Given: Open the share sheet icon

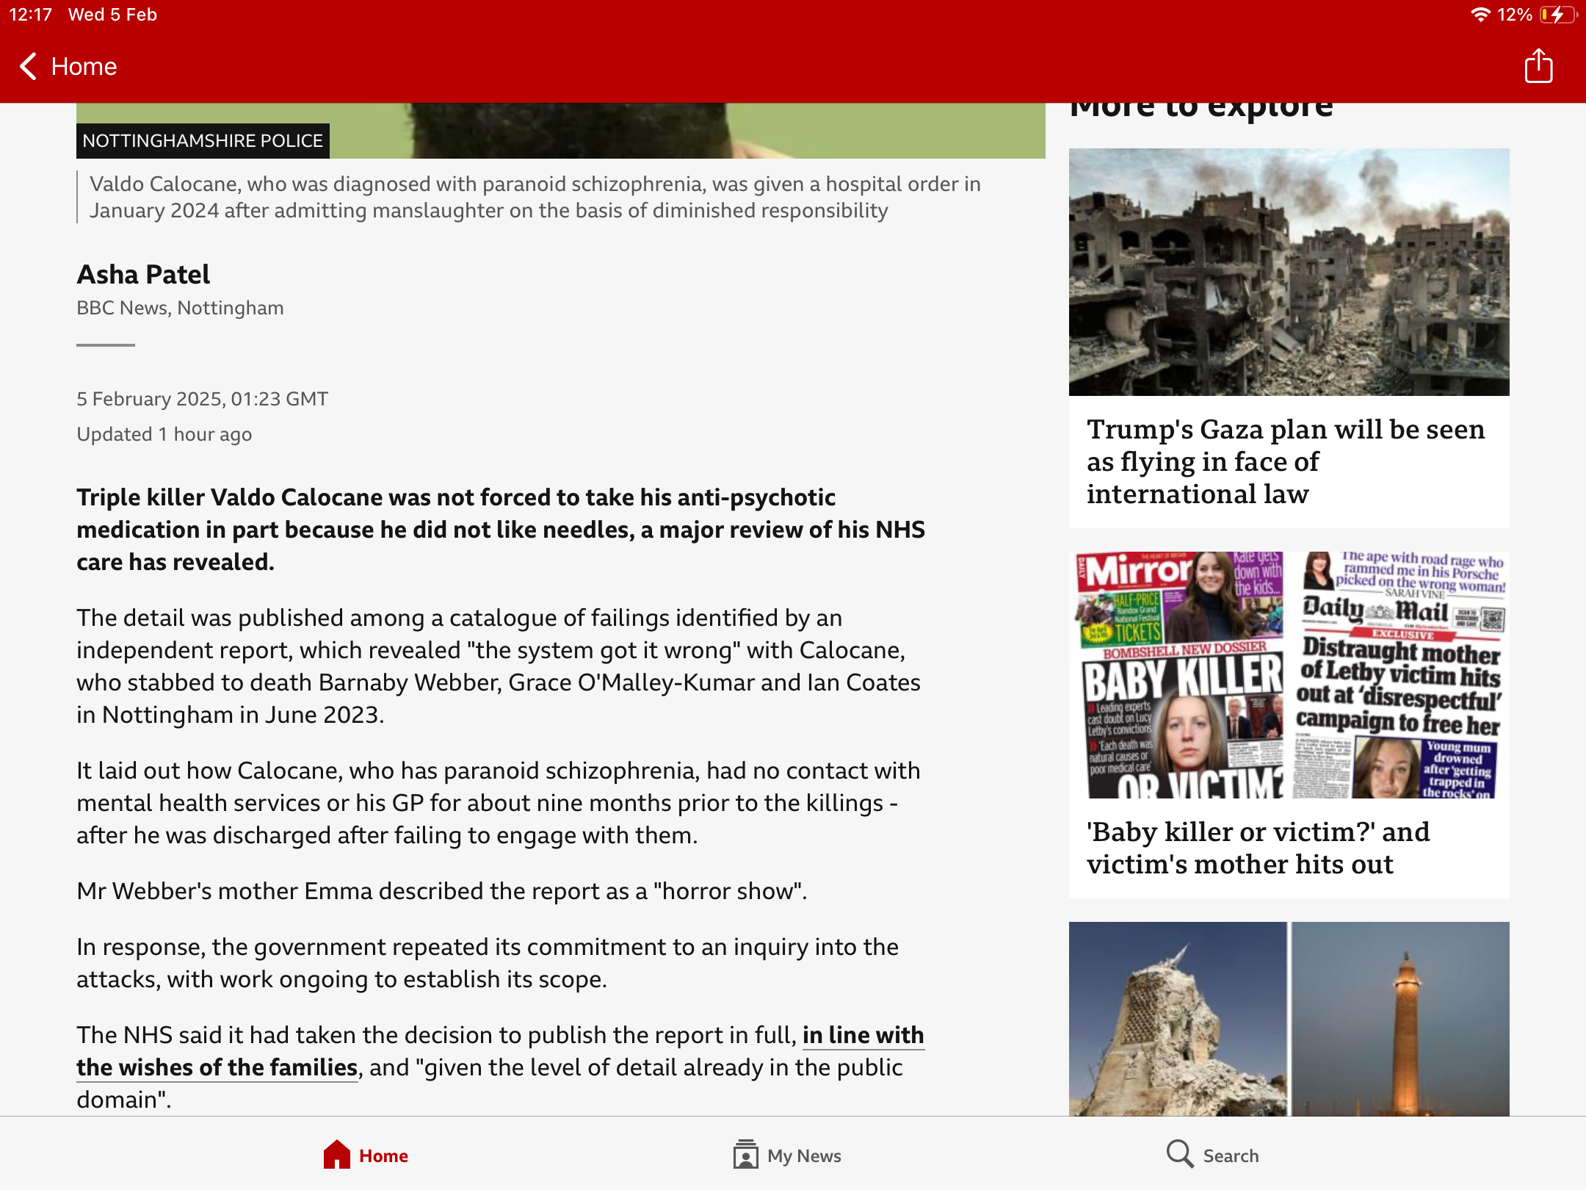Looking at the screenshot, I should coord(1538,66).
